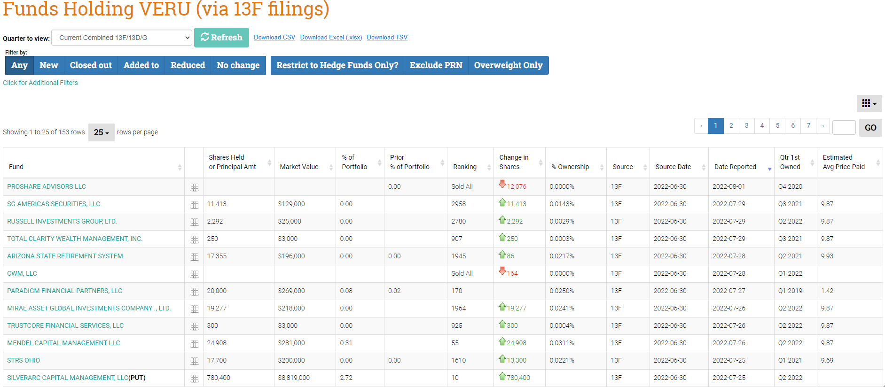The height and width of the screenshot is (387, 885).
Task: Sort by Market Value column arrows
Action: pyautogui.click(x=331, y=167)
